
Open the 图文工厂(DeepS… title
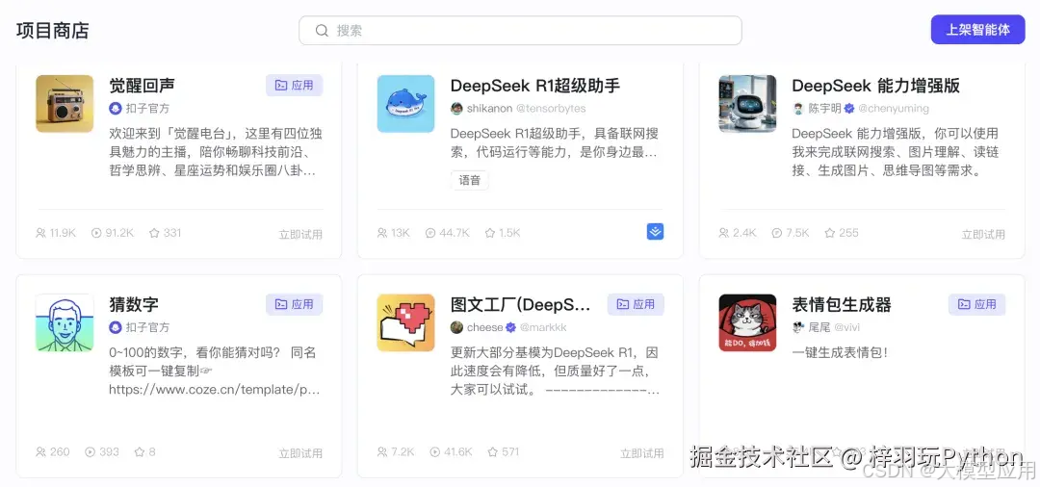(x=521, y=305)
